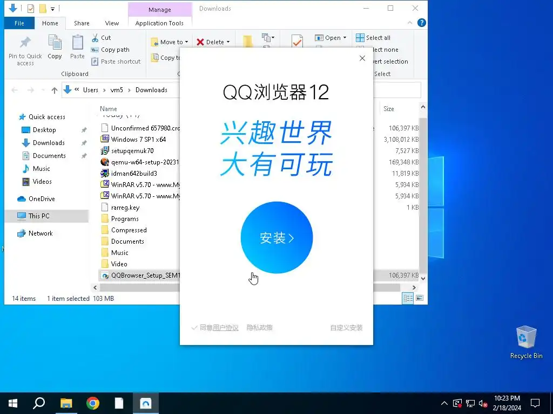The height and width of the screenshot is (414, 553).
Task: Click the Properties checkmark icon
Action: [x=297, y=42]
